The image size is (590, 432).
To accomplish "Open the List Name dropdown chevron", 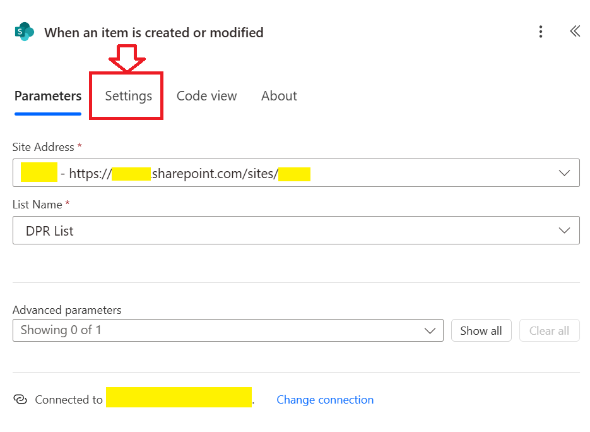I will click(564, 230).
